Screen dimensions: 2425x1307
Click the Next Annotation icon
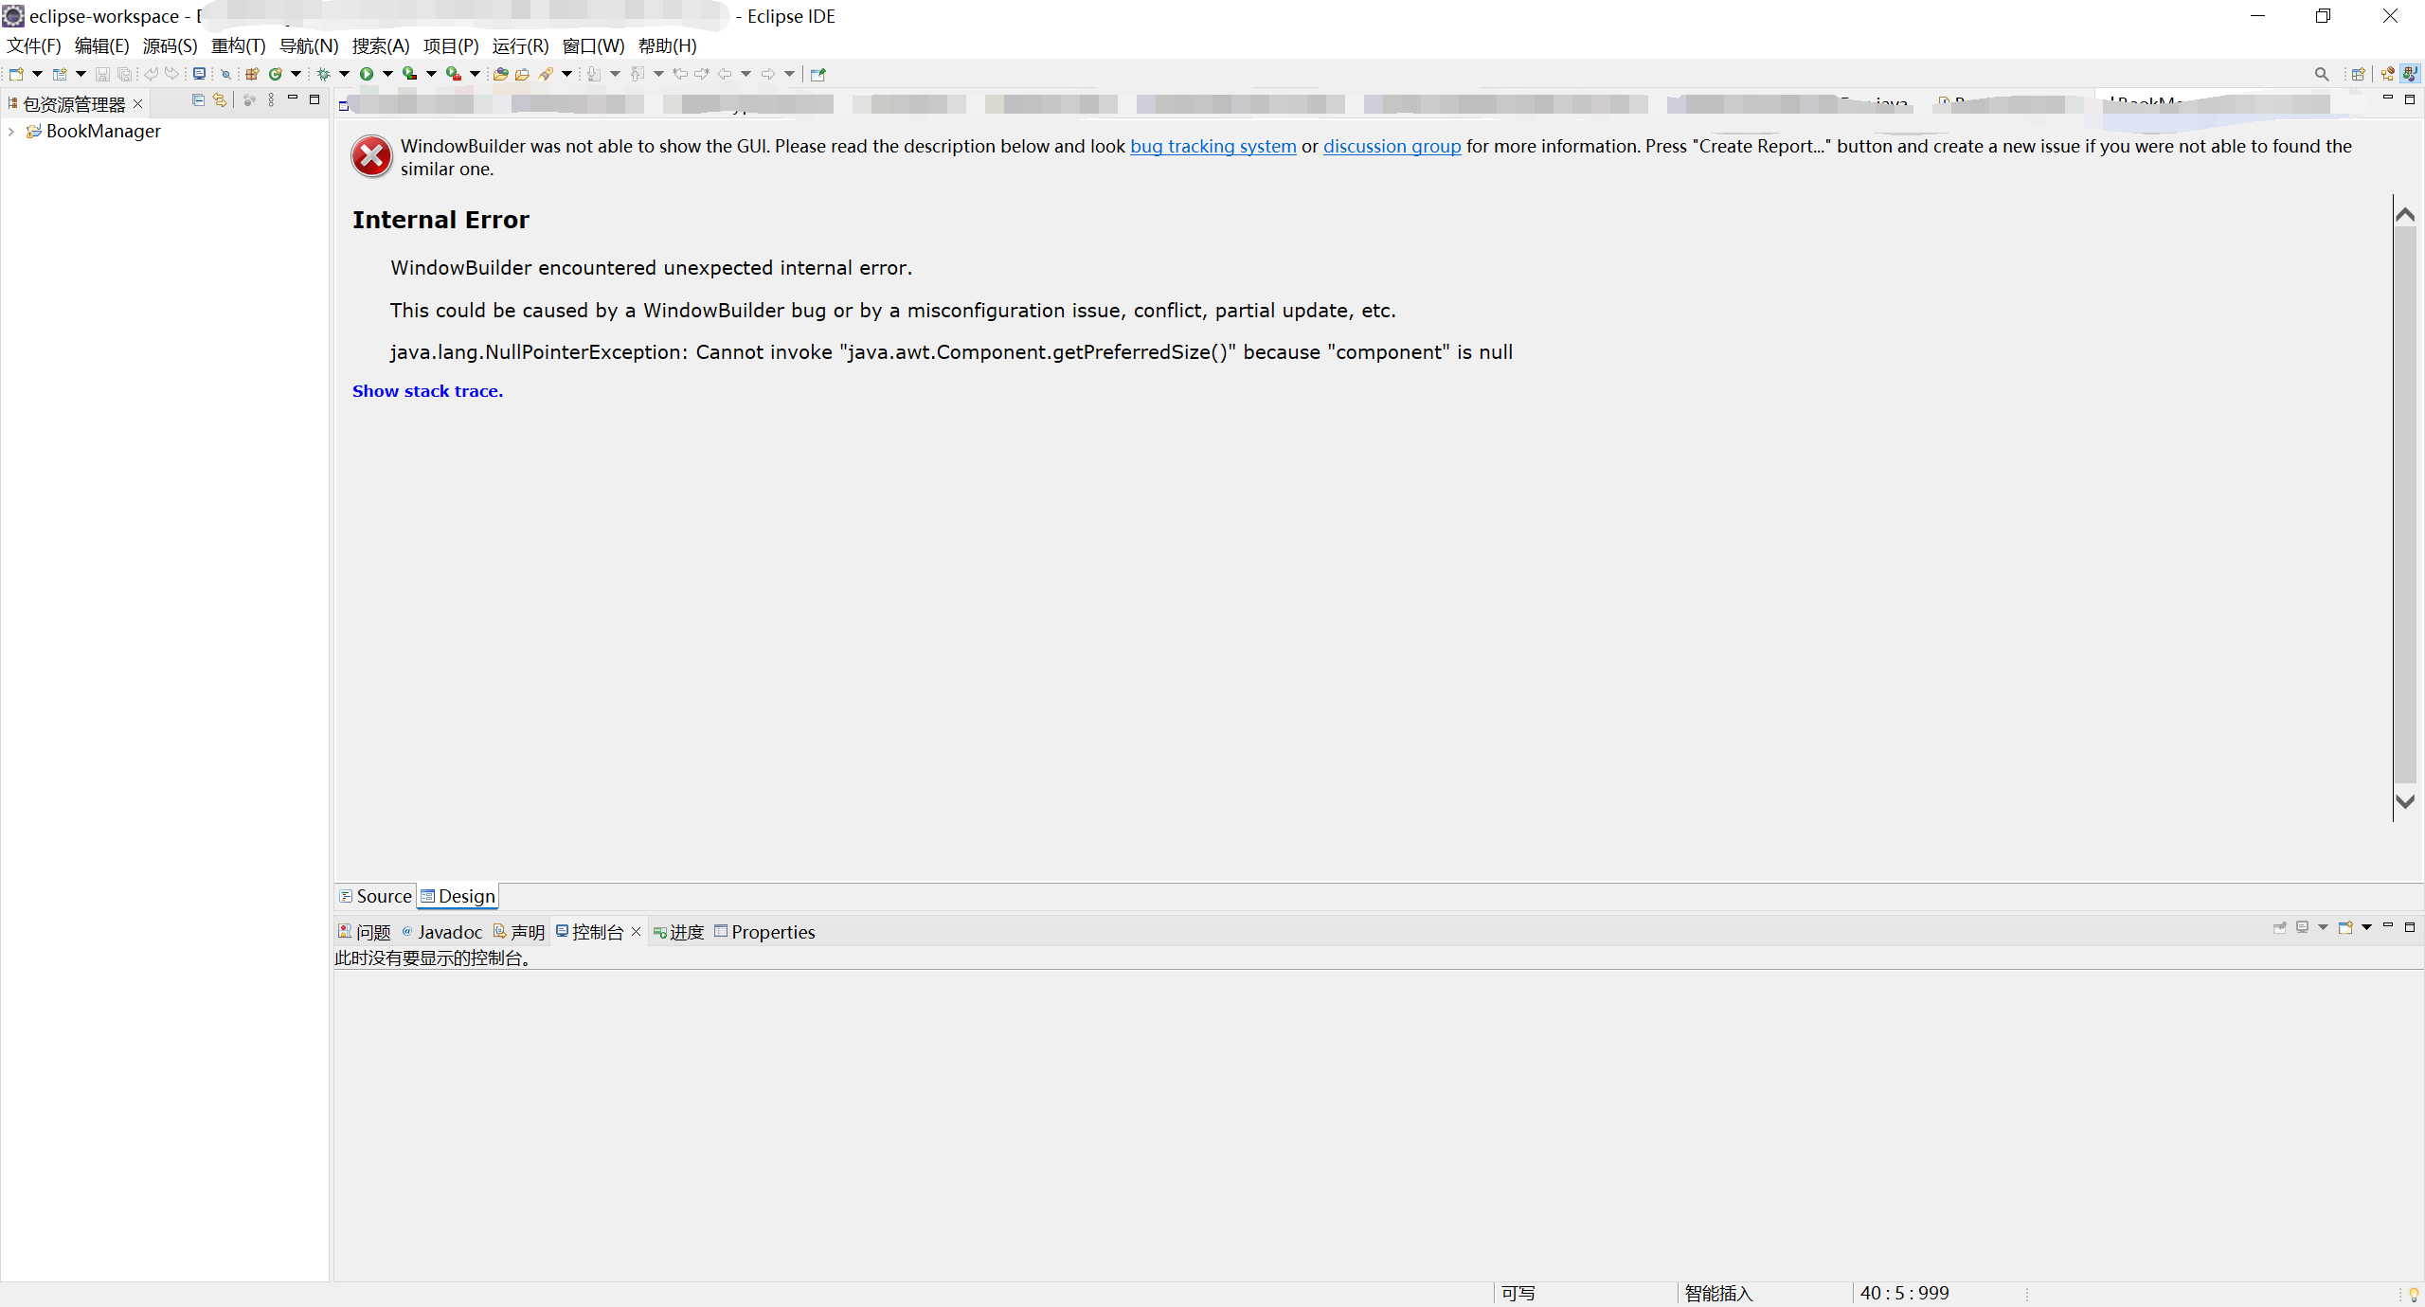(x=594, y=74)
